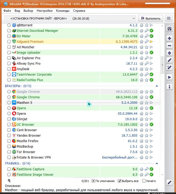176x194 pixels.
Task: Click the ГРАФИКА: (0/14) group header
Action: click(17, 163)
